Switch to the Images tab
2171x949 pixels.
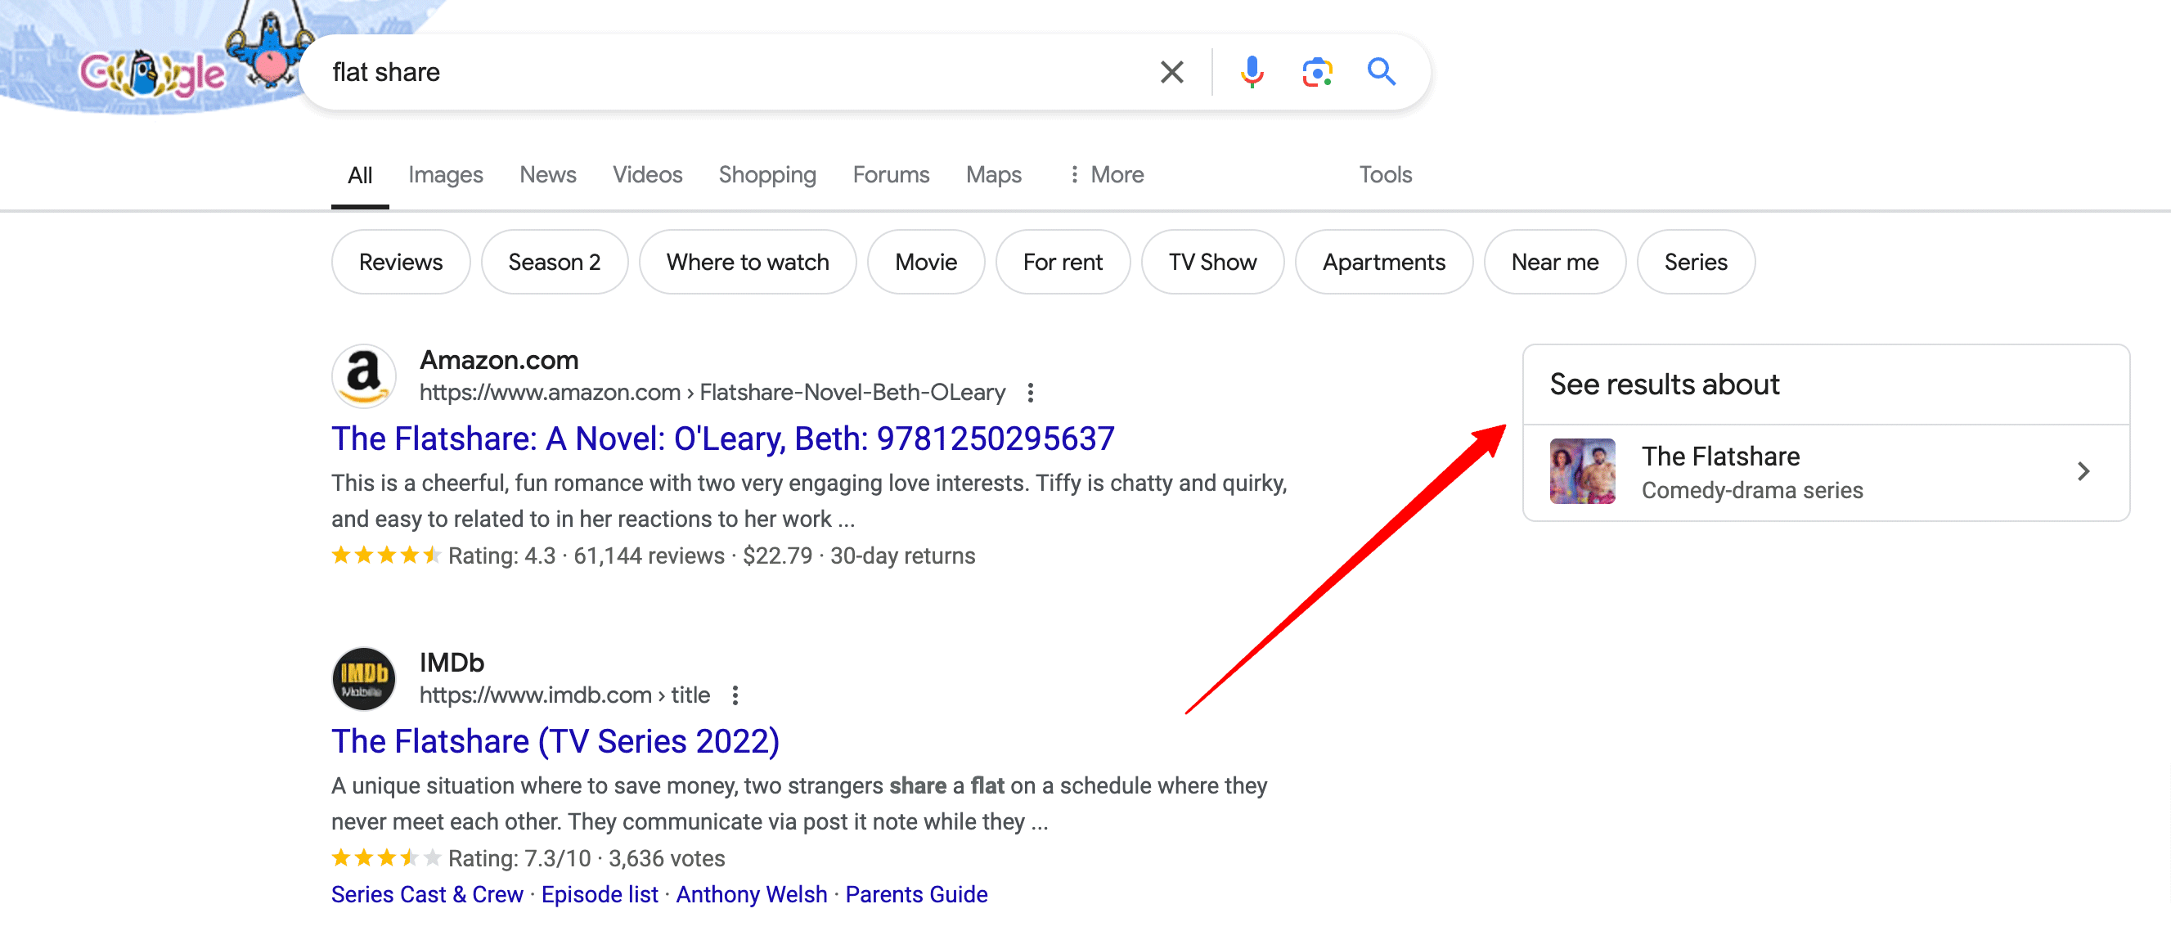coord(445,174)
